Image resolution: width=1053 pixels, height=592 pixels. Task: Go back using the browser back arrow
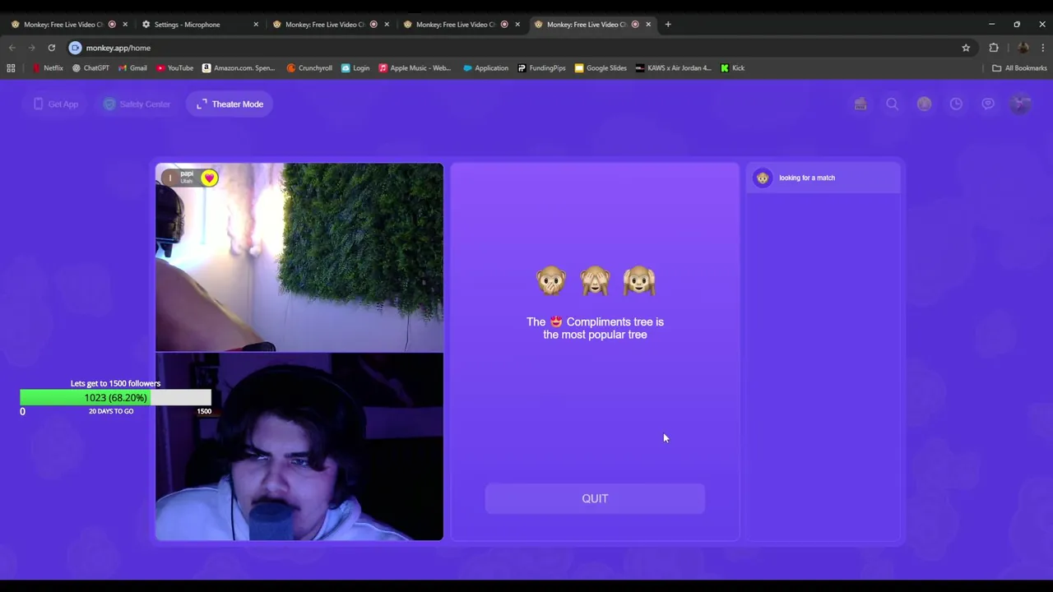(12, 48)
